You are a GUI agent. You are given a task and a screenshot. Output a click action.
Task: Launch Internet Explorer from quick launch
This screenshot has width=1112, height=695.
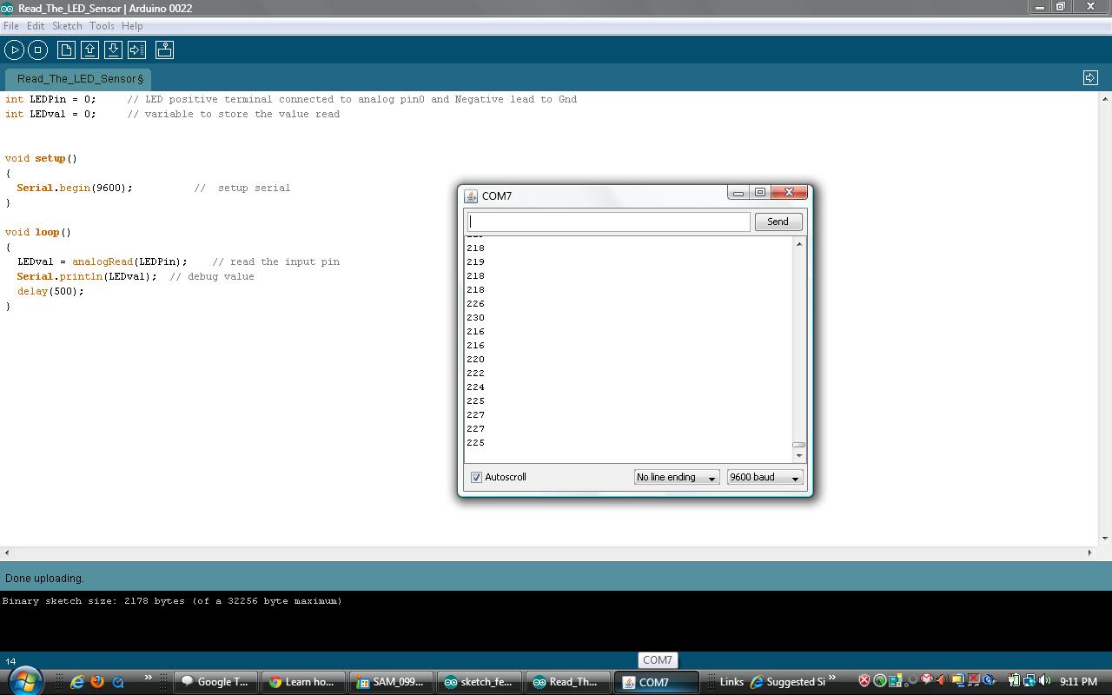[x=77, y=682]
